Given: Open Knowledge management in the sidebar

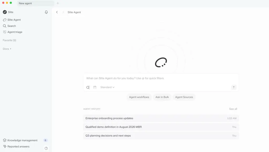Looking at the screenshot, I should 22,140.
